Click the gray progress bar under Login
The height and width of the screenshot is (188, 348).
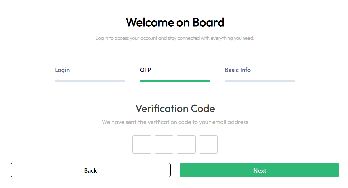pos(90,81)
